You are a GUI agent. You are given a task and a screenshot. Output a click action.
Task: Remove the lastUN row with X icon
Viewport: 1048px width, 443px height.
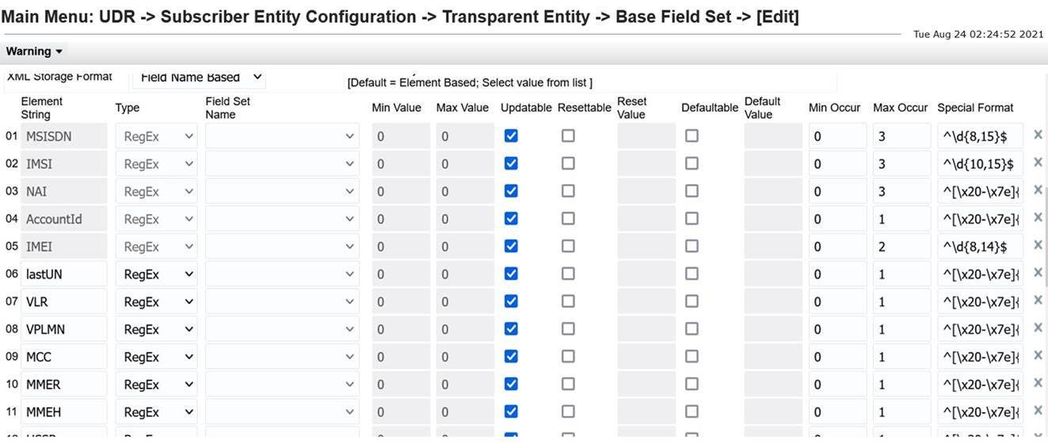point(1038,273)
